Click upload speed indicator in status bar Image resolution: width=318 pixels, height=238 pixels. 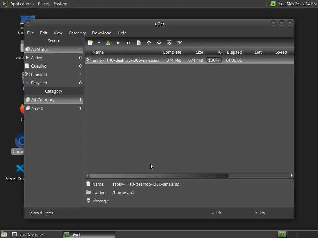[260, 213]
